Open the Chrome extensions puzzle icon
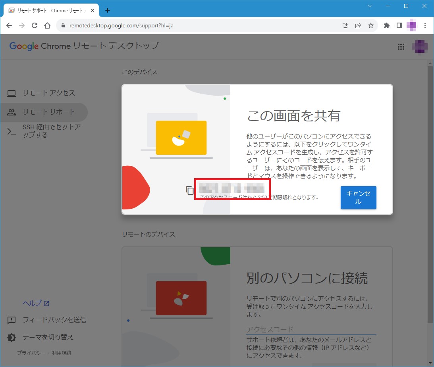Image resolution: width=434 pixels, height=367 pixels. [x=386, y=25]
